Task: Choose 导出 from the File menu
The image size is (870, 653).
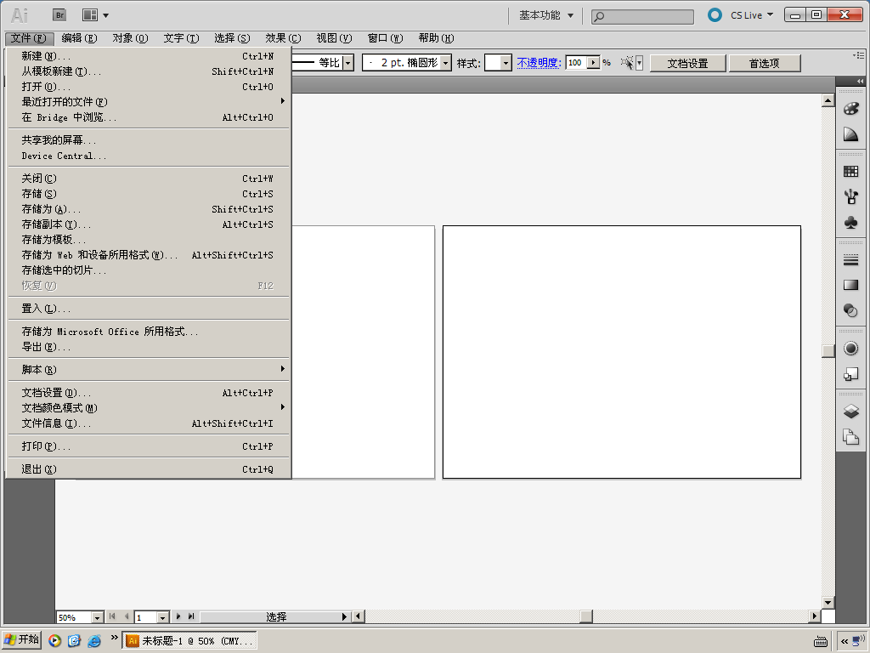Action: (x=149, y=347)
